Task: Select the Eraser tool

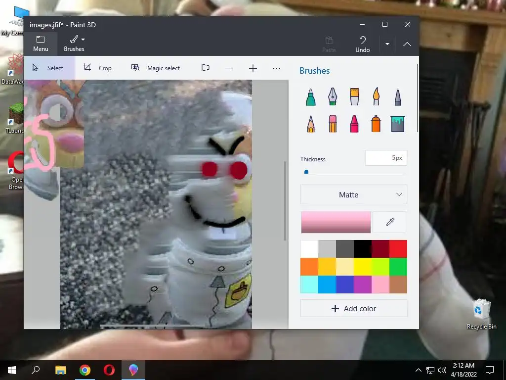Action: click(x=333, y=124)
